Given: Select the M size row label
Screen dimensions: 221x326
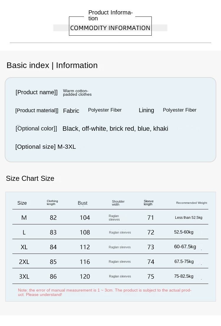Looking at the screenshot, I should pos(24,218).
